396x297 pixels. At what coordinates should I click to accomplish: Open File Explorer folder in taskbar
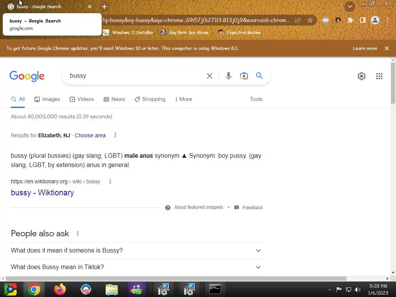(x=112, y=289)
